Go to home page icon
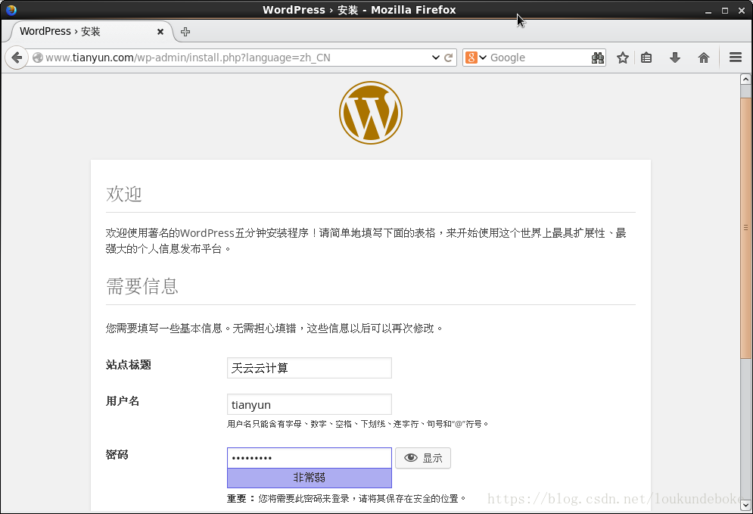This screenshot has height=514, width=753. [x=704, y=58]
